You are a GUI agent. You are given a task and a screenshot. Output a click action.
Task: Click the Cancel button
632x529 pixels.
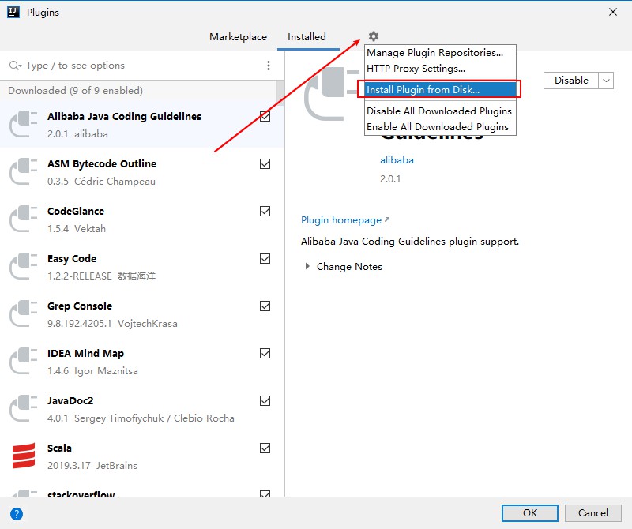pos(593,513)
